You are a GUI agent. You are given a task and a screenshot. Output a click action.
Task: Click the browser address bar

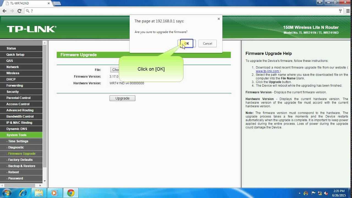tap(182, 11)
